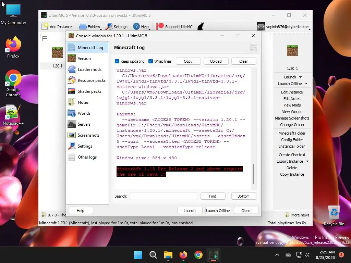Click the Clear log button
Viewport: 351px width, 263px height.
[244, 61]
